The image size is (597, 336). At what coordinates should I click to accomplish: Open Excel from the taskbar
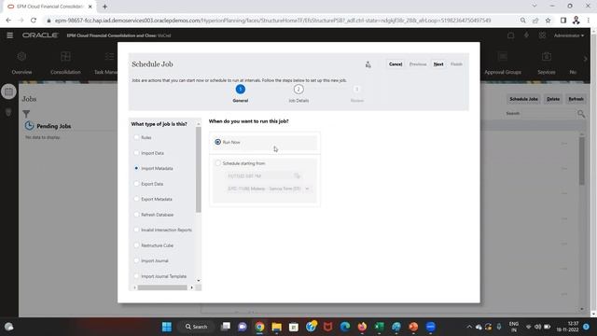tap(380, 327)
